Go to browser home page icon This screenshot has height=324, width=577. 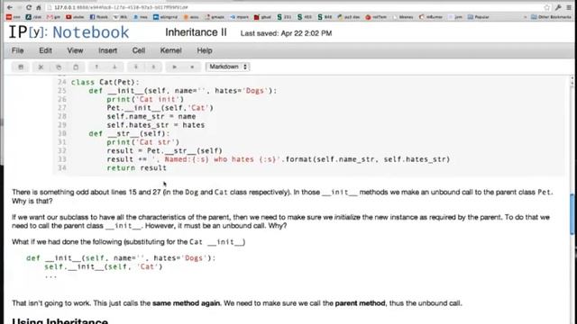tap(38, 7)
